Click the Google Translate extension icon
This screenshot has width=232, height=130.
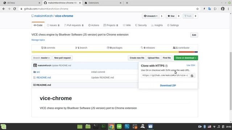pos(210,9)
